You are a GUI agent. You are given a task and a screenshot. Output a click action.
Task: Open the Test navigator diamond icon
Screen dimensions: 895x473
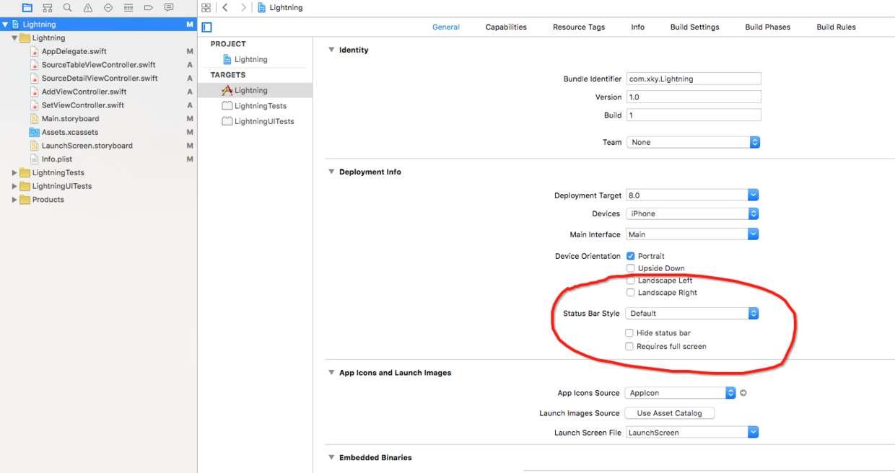tap(108, 8)
